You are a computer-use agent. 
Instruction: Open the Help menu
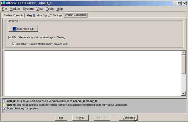(60, 9)
